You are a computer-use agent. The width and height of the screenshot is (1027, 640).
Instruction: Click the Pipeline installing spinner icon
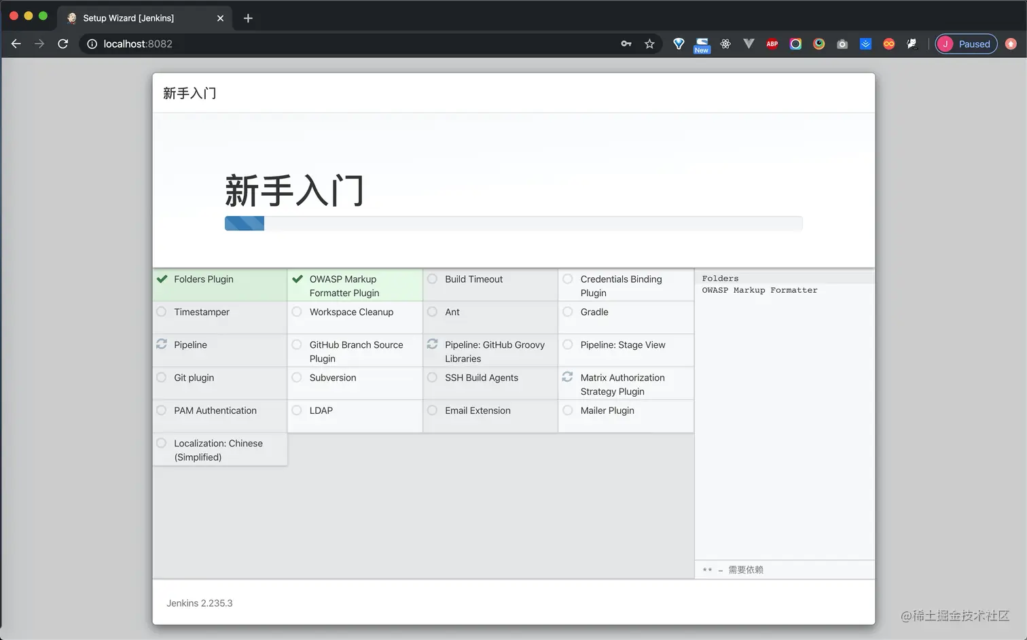pos(162,344)
